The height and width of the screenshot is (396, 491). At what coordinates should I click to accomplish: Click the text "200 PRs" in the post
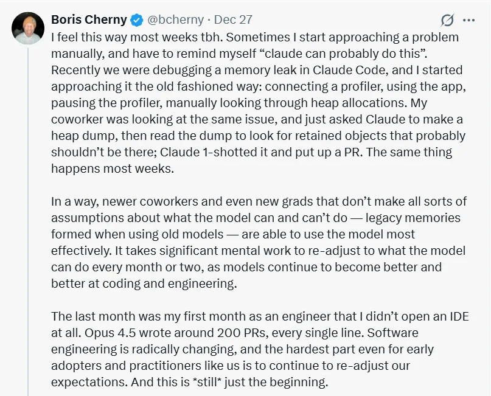[250, 333]
